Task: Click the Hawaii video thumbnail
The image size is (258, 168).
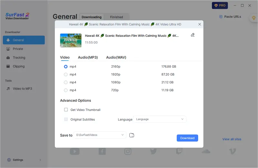Action: pyautogui.click(x=71, y=40)
